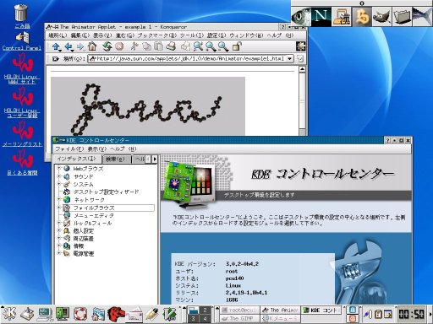The image size is (433, 324).
Task: Open the K menu on the panel
Action: pyautogui.click(x=9, y=314)
